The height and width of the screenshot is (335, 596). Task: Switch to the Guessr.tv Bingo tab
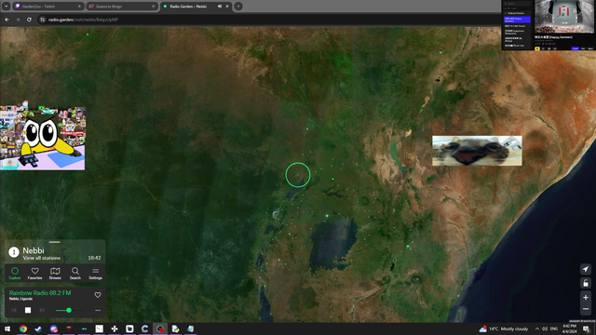coord(122,7)
